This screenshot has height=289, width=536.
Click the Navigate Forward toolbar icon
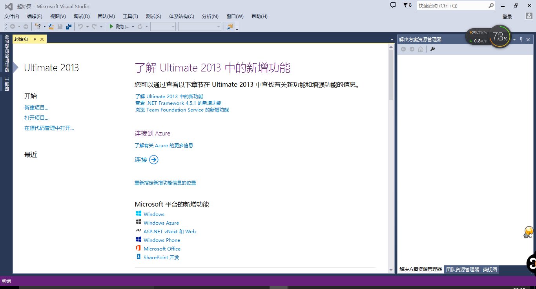click(26, 26)
